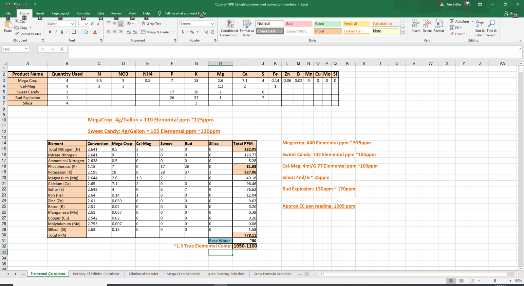524x286 pixels.
Task: Toggle Wrap Text
Action: (x=151, y=24)
